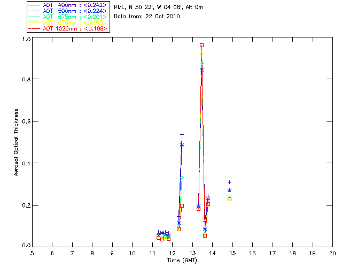Viewport: 342px width, 274px height.
Task: Select the green diamond marker on the 12.5 spike
Action: [182, 178]
